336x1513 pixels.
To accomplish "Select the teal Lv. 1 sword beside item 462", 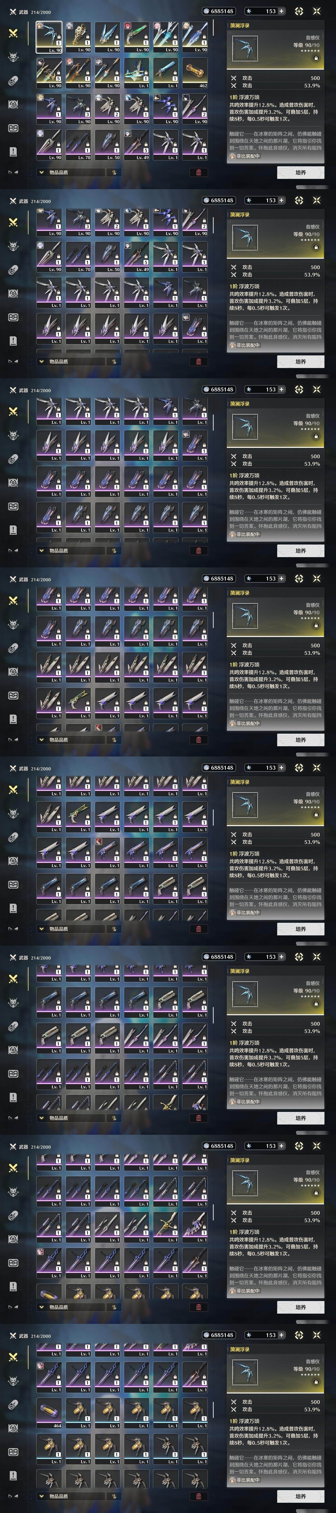I will pos(166,73).
